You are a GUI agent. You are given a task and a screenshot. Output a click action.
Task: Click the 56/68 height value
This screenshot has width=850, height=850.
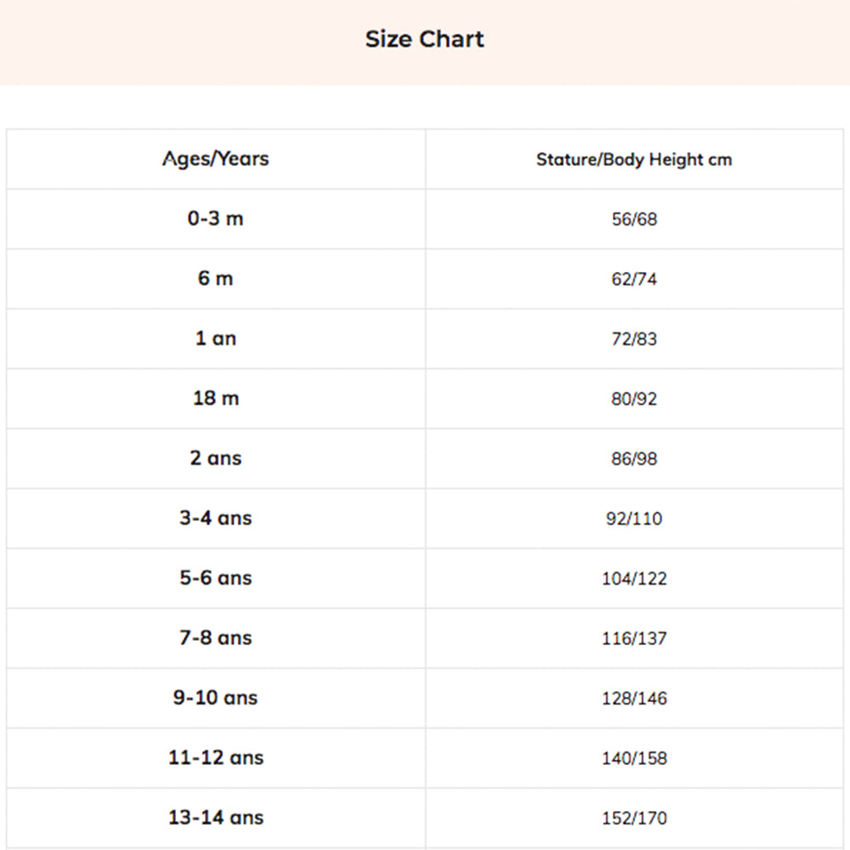click(634, 219)
